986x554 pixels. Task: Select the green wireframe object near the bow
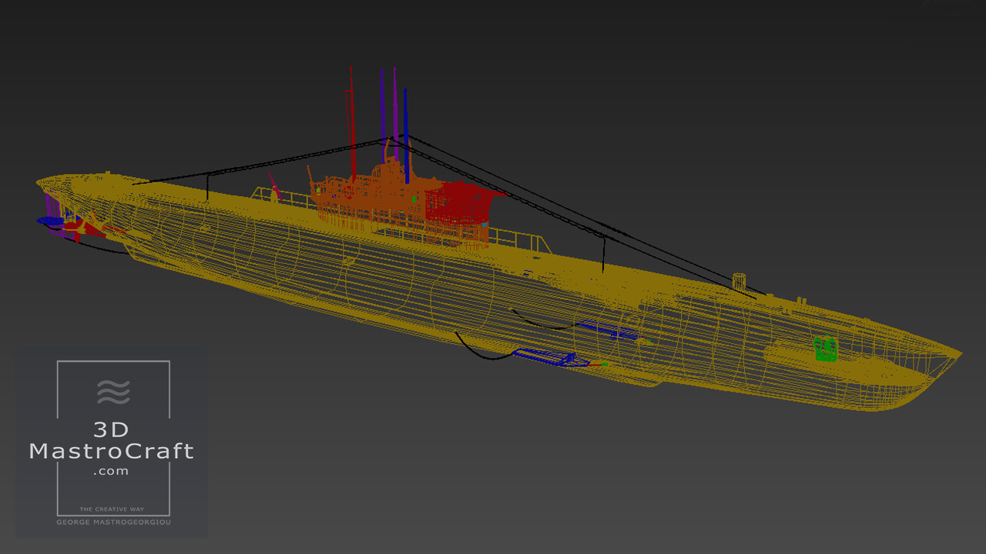(x=827, y=349)
